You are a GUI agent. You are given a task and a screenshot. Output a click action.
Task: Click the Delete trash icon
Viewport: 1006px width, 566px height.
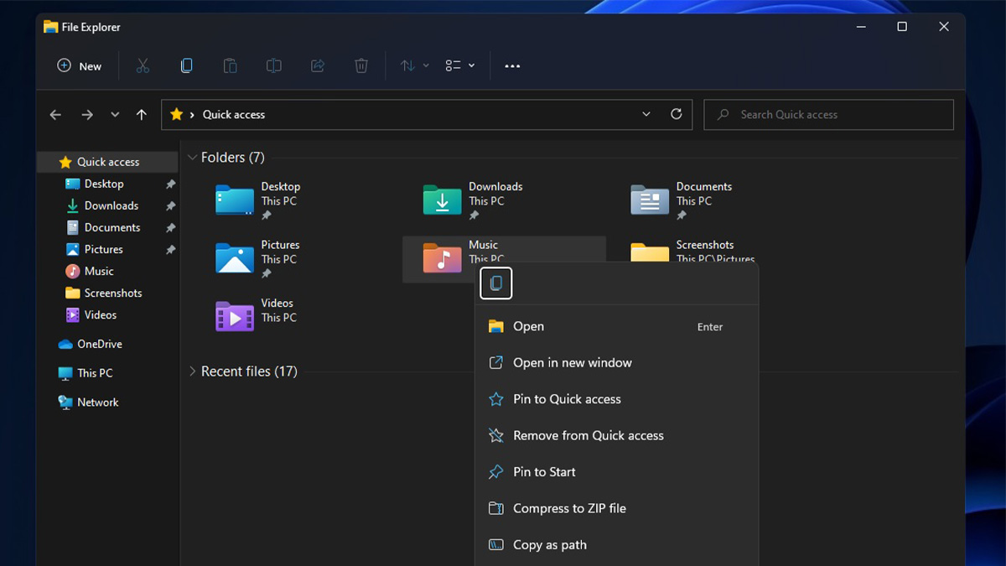pos(360,65)
